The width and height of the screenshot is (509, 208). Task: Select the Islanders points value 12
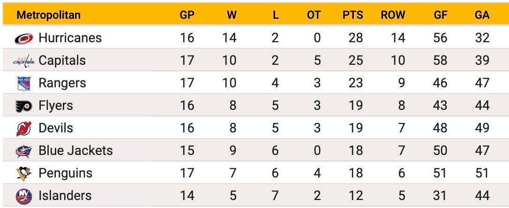point(355,196)
